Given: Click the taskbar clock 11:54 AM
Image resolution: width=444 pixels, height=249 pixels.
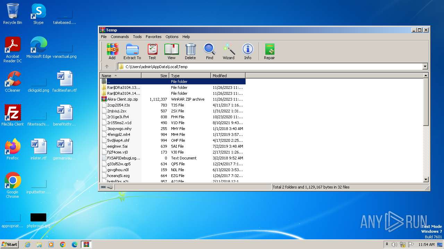Looking at the screenshot, I should (x=426, y=245).
